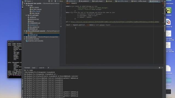This screenshot has height=98, width=175.
Task: Click the 'import requests' line in editor
Action: (71, 3)
